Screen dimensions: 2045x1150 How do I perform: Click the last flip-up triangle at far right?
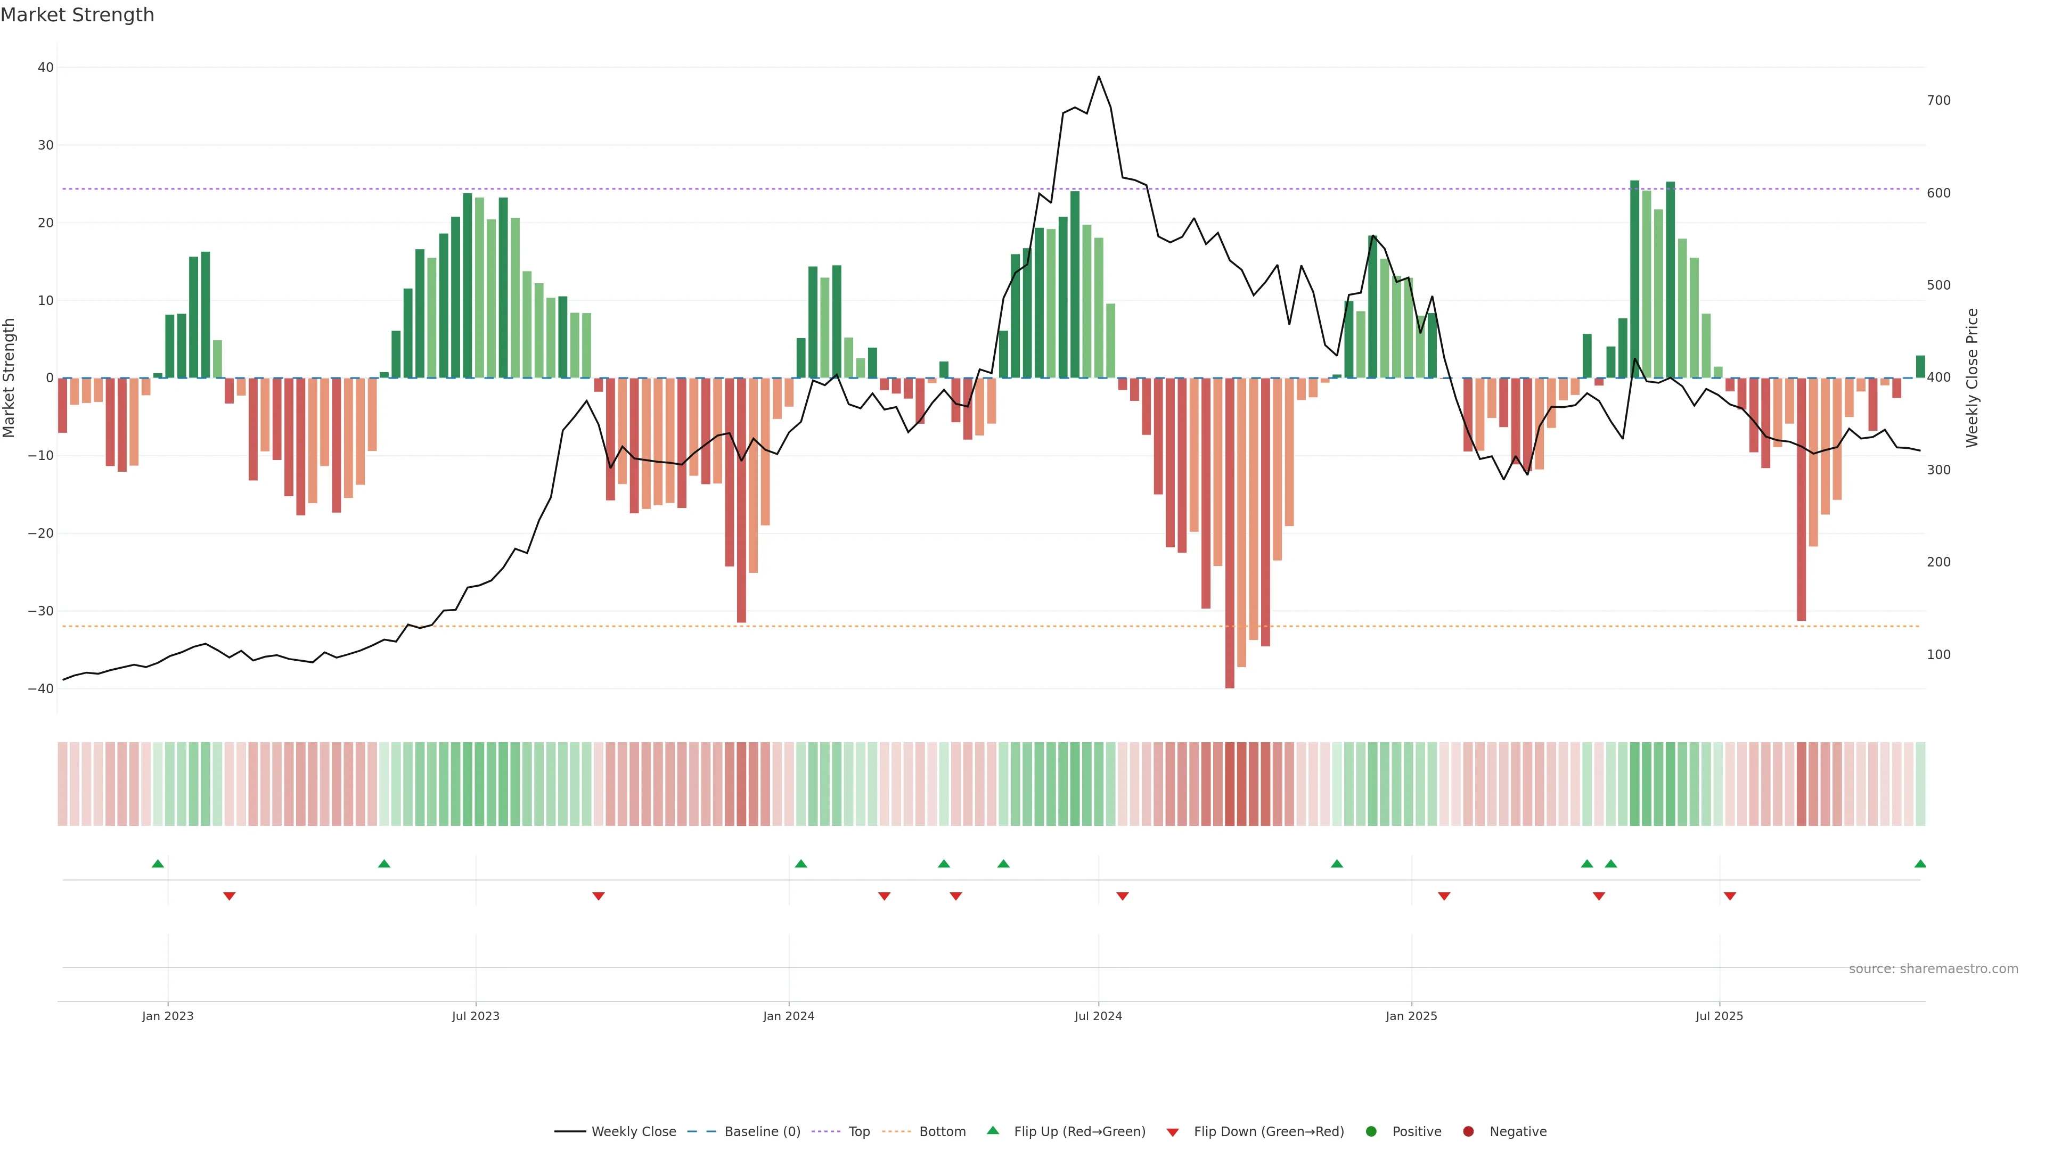coord(1919,864)
